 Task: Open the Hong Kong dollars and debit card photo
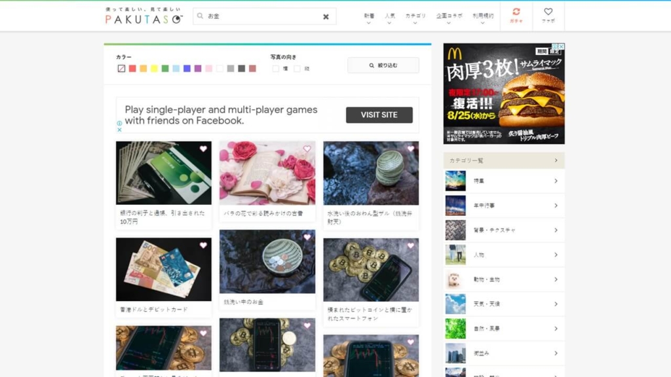(163, 269)
